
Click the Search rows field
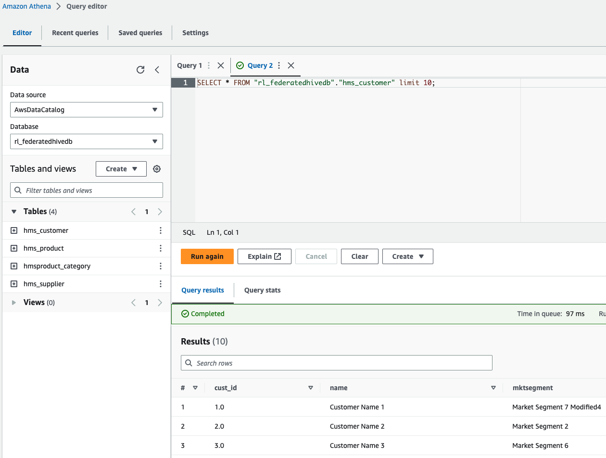337,363
